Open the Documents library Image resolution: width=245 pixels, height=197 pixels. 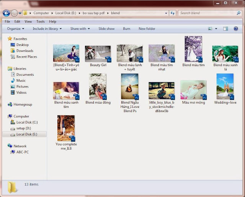(25, 75)
